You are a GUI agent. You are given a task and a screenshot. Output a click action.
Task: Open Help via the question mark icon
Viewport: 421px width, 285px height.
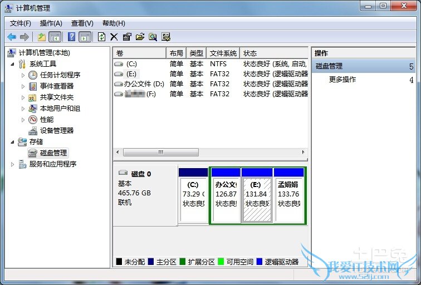tap(72, 37)
